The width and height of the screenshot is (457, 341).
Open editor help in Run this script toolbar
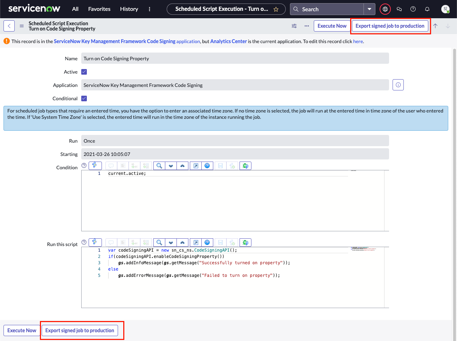coord(207,242)
